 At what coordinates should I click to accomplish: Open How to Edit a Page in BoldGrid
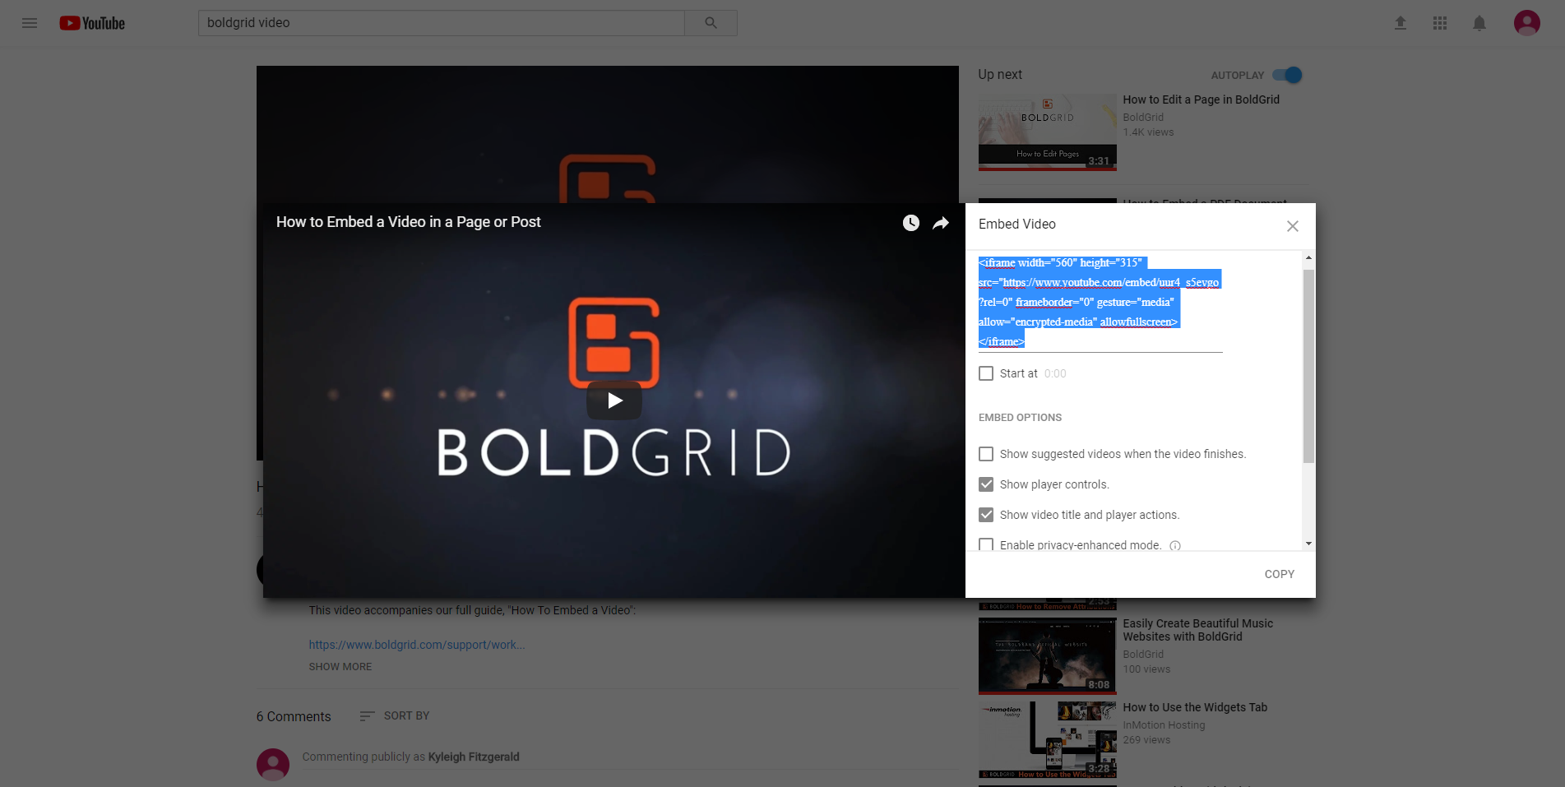point(1201,100)
